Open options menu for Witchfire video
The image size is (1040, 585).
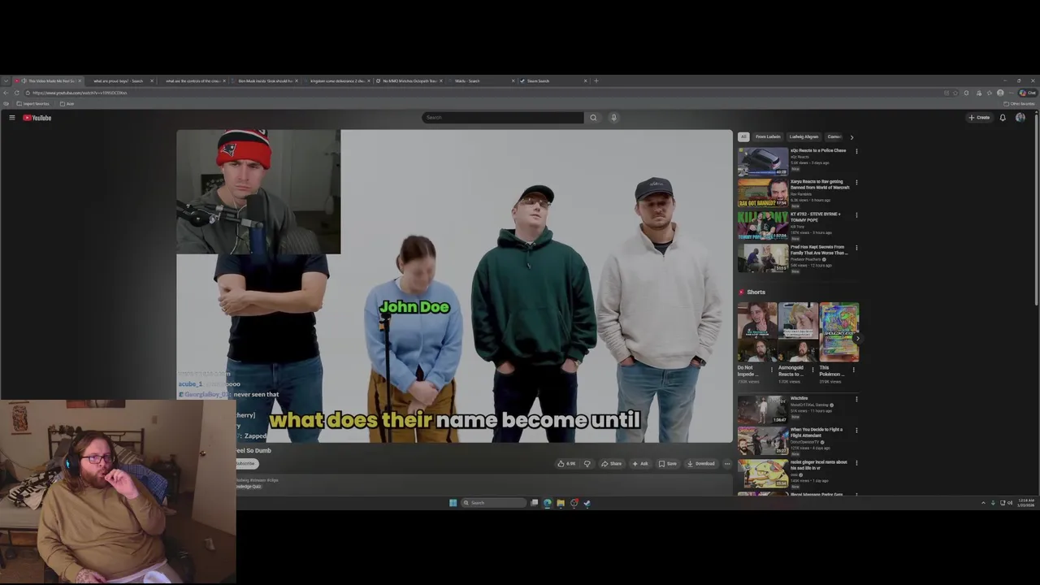[x=856, y=399]
